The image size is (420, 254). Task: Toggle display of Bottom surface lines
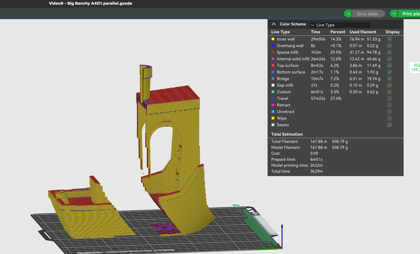point(390,72)
